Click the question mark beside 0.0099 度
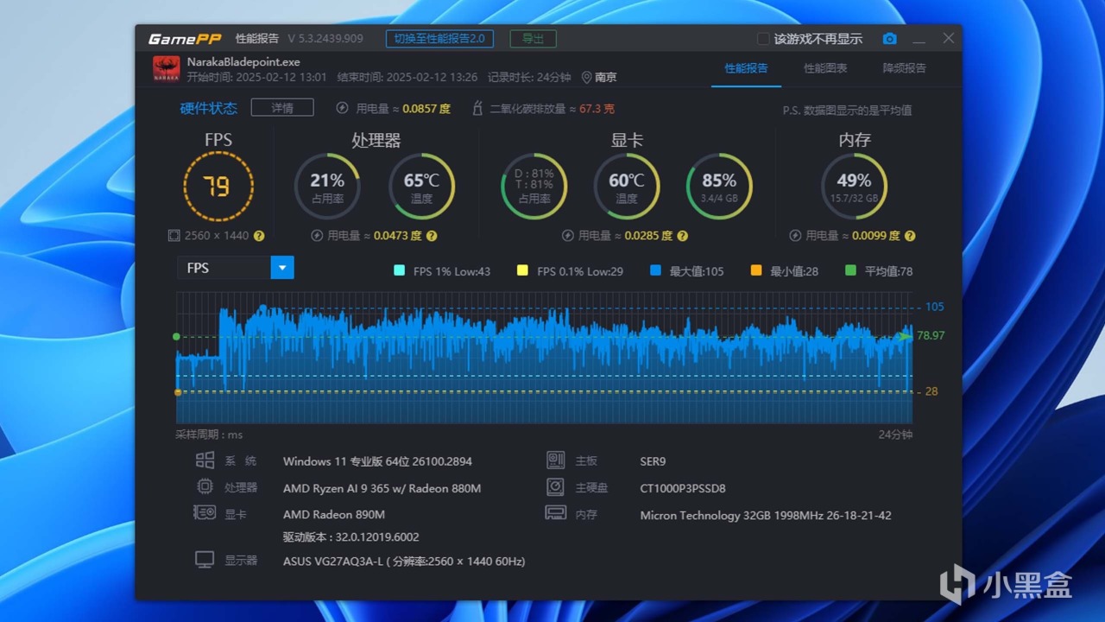Image resolution: width=1105 pixels, height=622 pixels. (x=910, y=236)
